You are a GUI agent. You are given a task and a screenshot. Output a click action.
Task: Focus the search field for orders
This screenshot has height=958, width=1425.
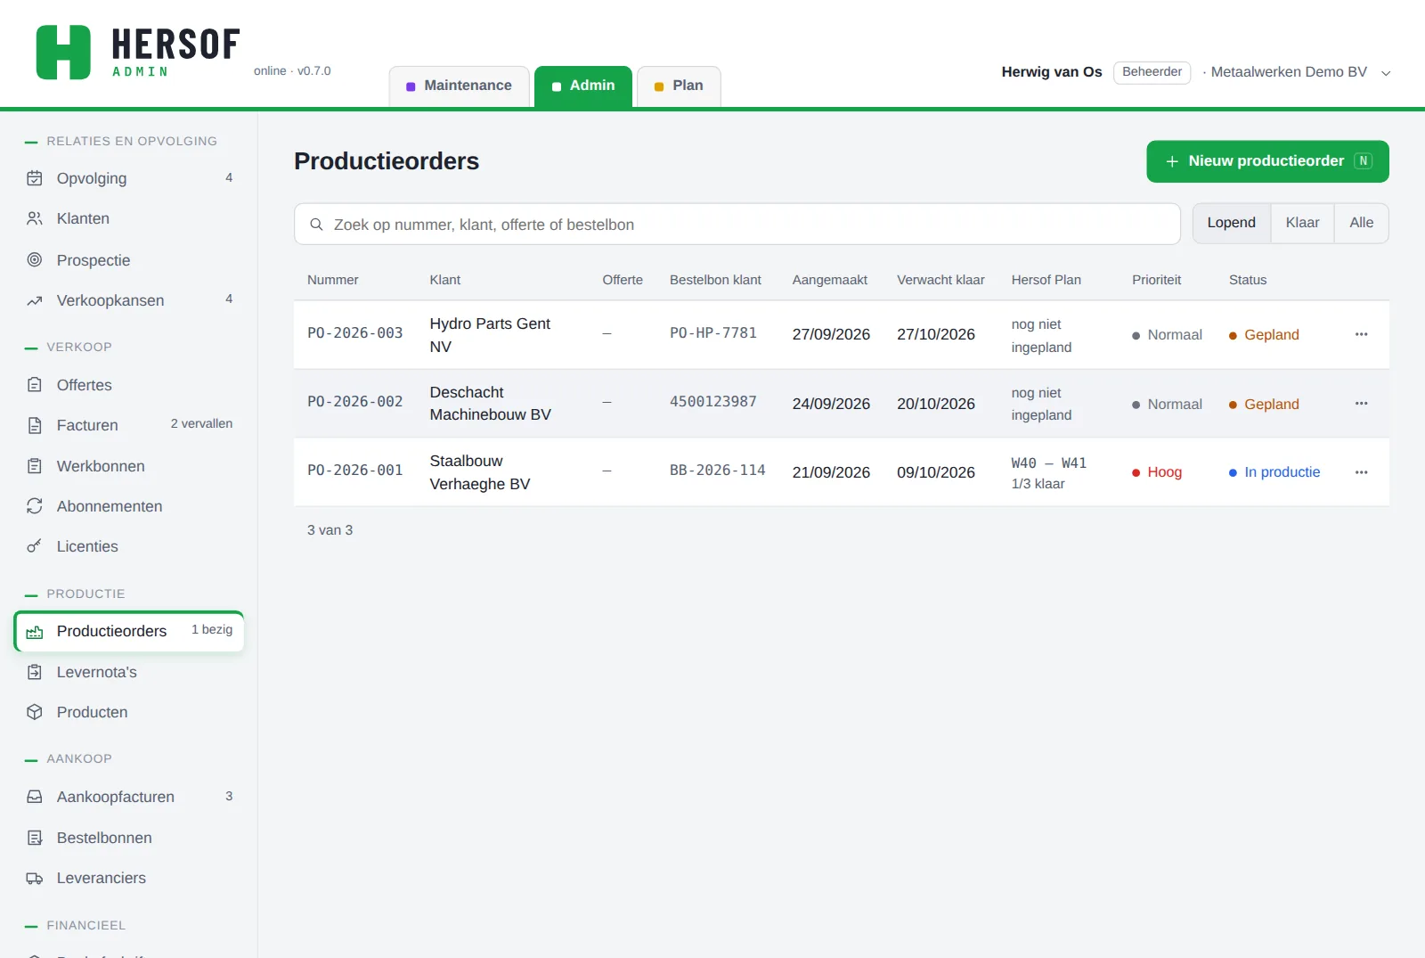737,225
